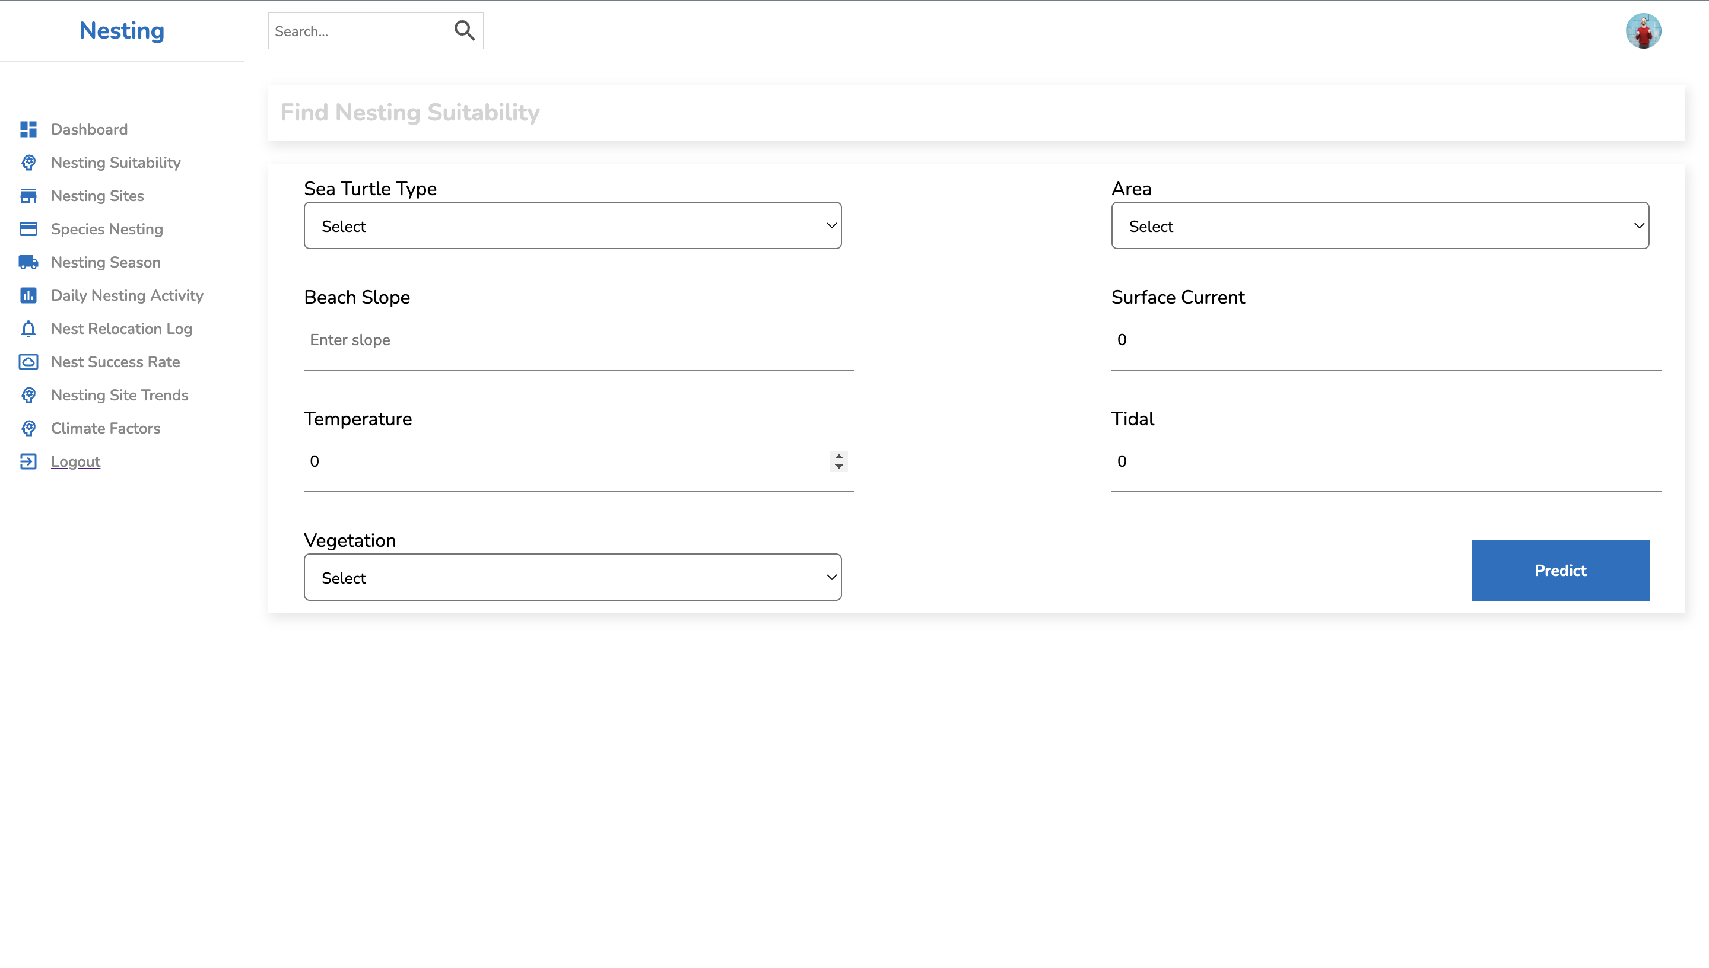The image size is (1709, 968).
Task: Click the user profile avatar
Action: [1643, 30]
